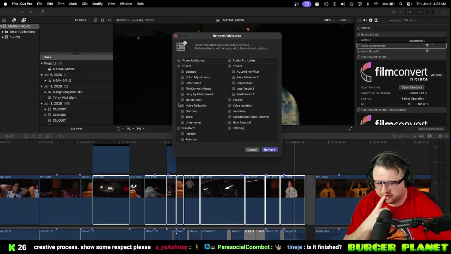Open the Trim menu

(x=61, y=4)
